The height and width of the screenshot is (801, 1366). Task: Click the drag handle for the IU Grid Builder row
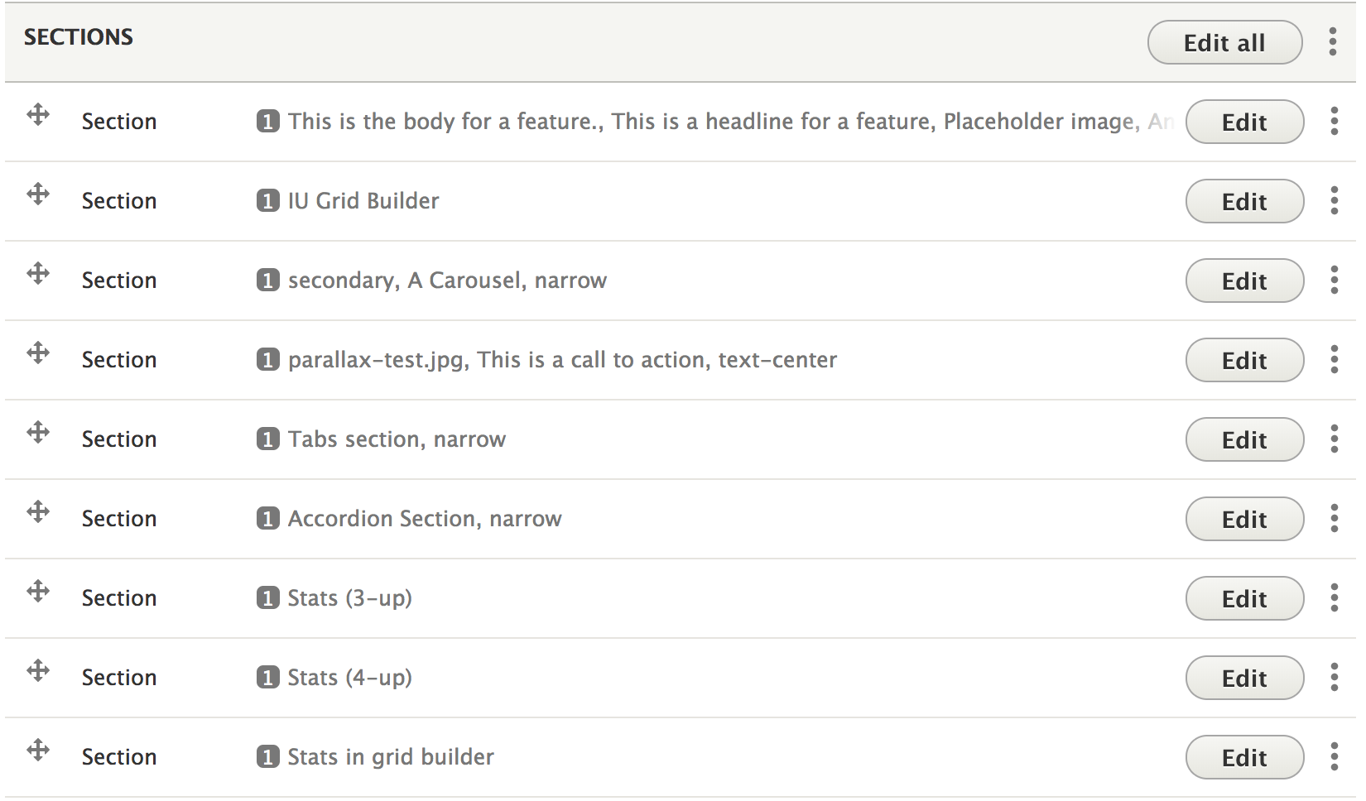38,194
